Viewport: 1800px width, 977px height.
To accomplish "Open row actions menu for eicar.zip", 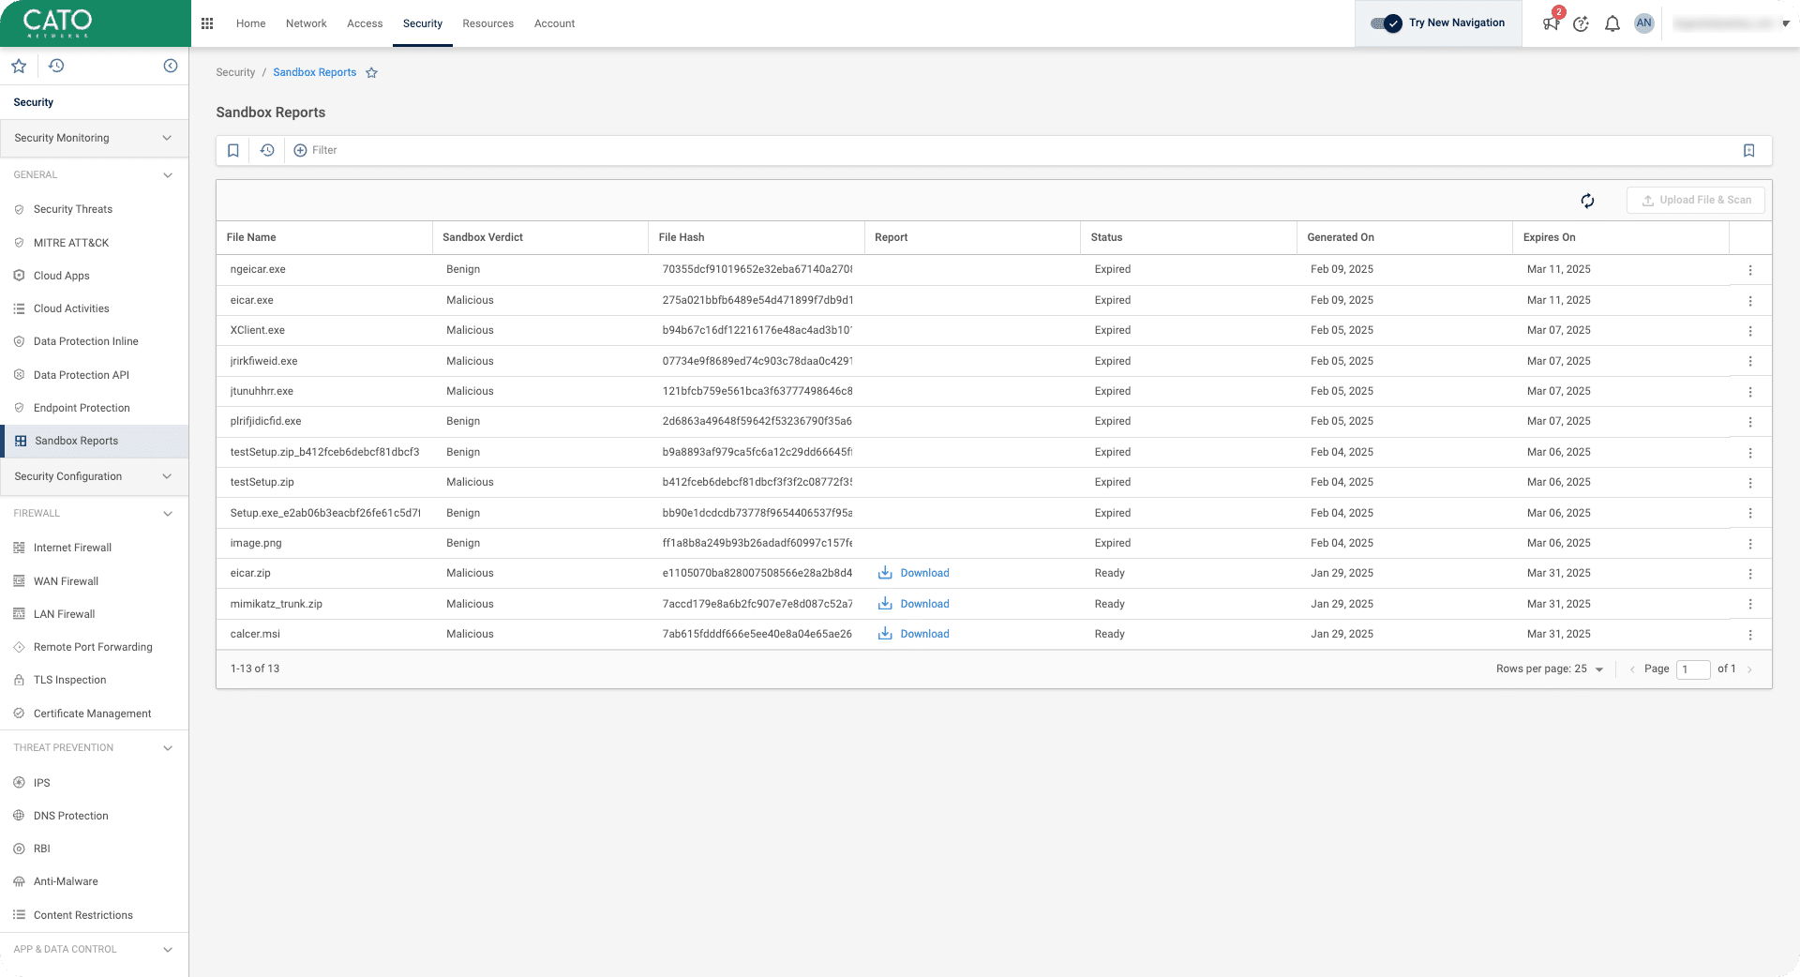I will [x=1750, y=574].
